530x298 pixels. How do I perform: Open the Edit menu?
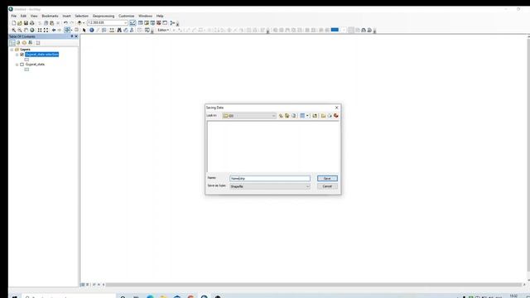(x=23, y=16)
